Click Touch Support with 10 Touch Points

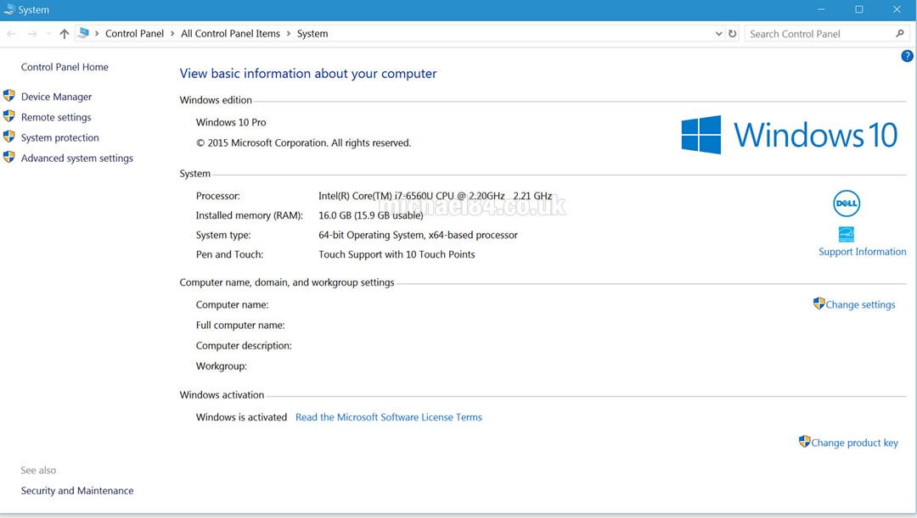pos(397,254)
